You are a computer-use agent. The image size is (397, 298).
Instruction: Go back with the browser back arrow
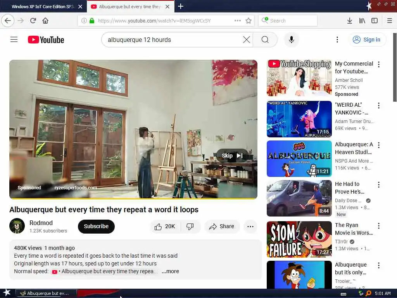point(8,21)
